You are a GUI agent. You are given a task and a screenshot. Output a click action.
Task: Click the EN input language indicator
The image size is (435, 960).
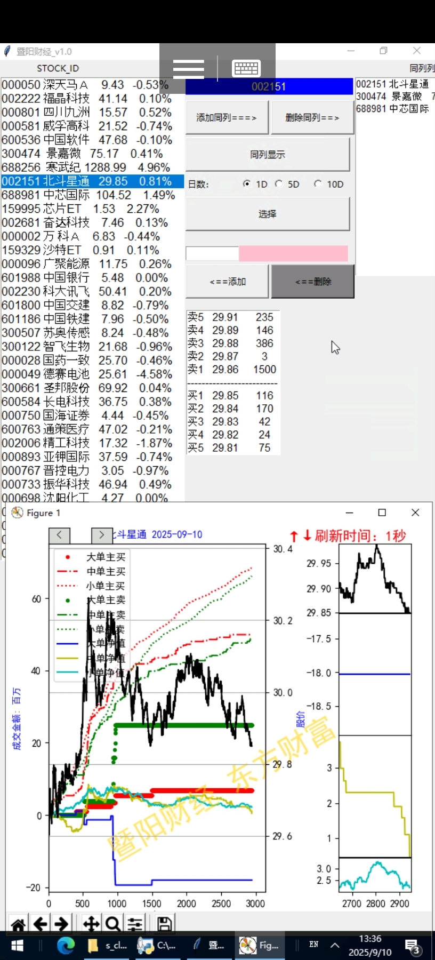click(x=314, y=945)
